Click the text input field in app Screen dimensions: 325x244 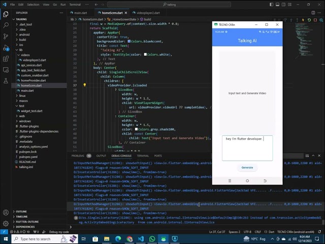click(247, 148)
